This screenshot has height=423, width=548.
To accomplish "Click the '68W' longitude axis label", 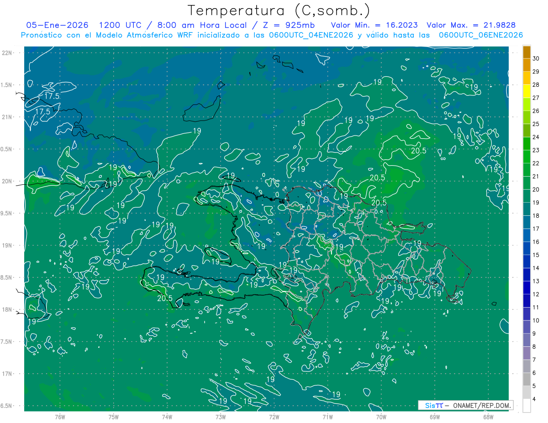I will pyautogui.click(x=488, y=417).
